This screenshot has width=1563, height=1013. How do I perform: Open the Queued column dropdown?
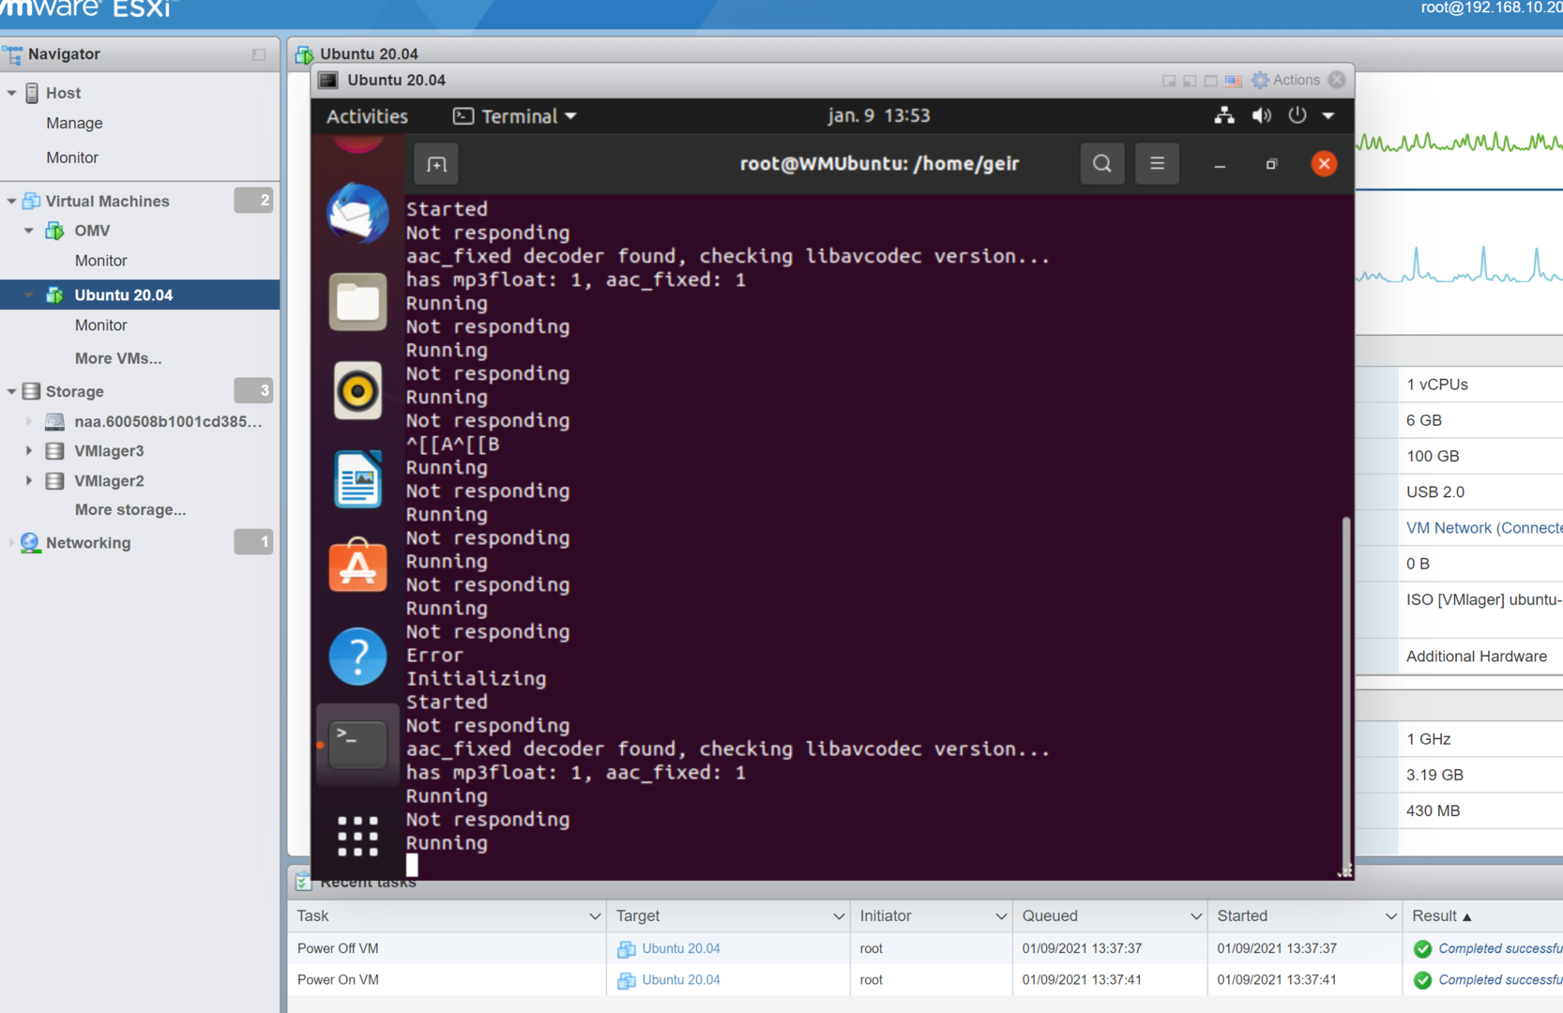(1196, 916)
